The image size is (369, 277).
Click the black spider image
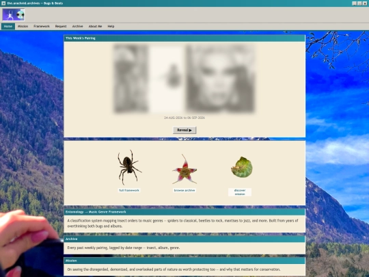(129, 168)
